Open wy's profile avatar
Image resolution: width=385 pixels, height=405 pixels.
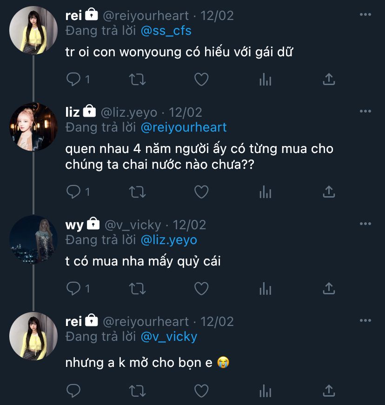point(33,239)
